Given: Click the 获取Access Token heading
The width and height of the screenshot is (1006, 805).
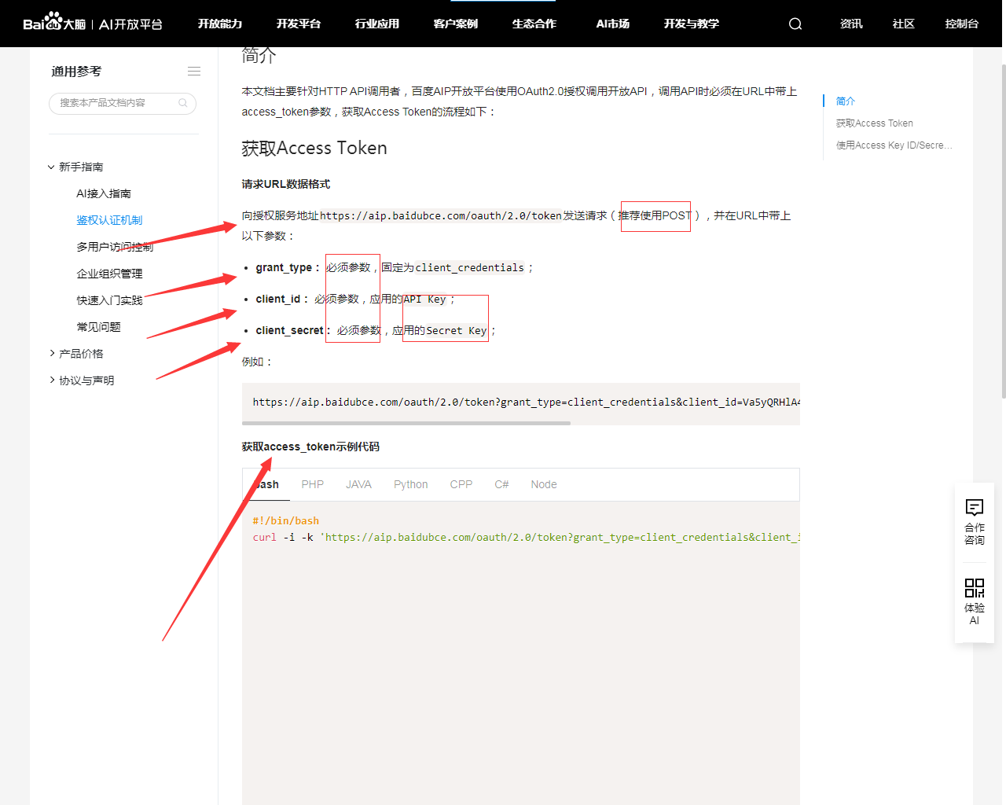Looking at the screenshot, I should (x=314, y=148).
